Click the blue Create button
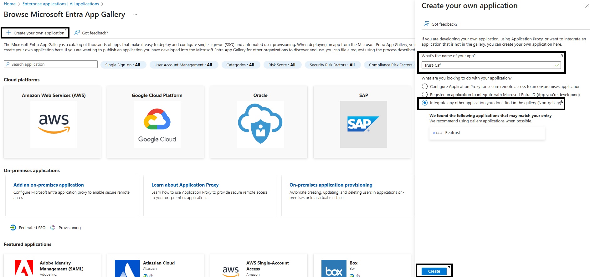 click(434, 271)
